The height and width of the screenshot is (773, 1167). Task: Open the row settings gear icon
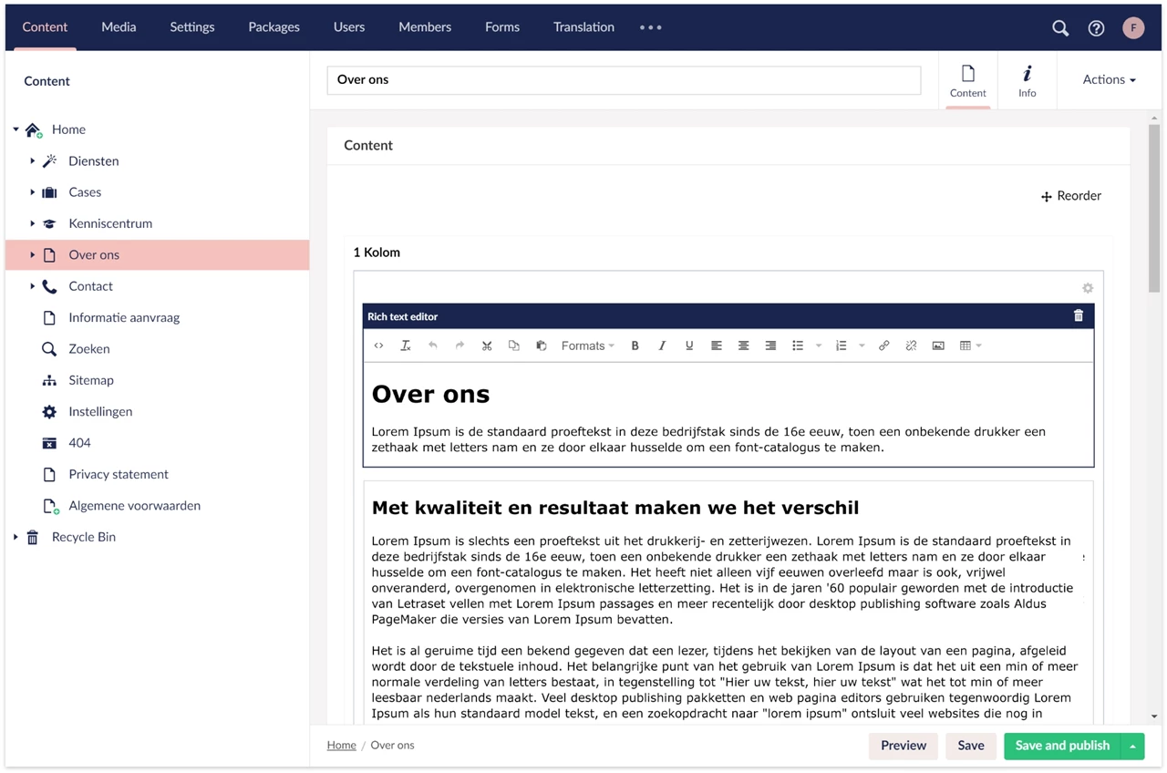(x=1087, y=288)
